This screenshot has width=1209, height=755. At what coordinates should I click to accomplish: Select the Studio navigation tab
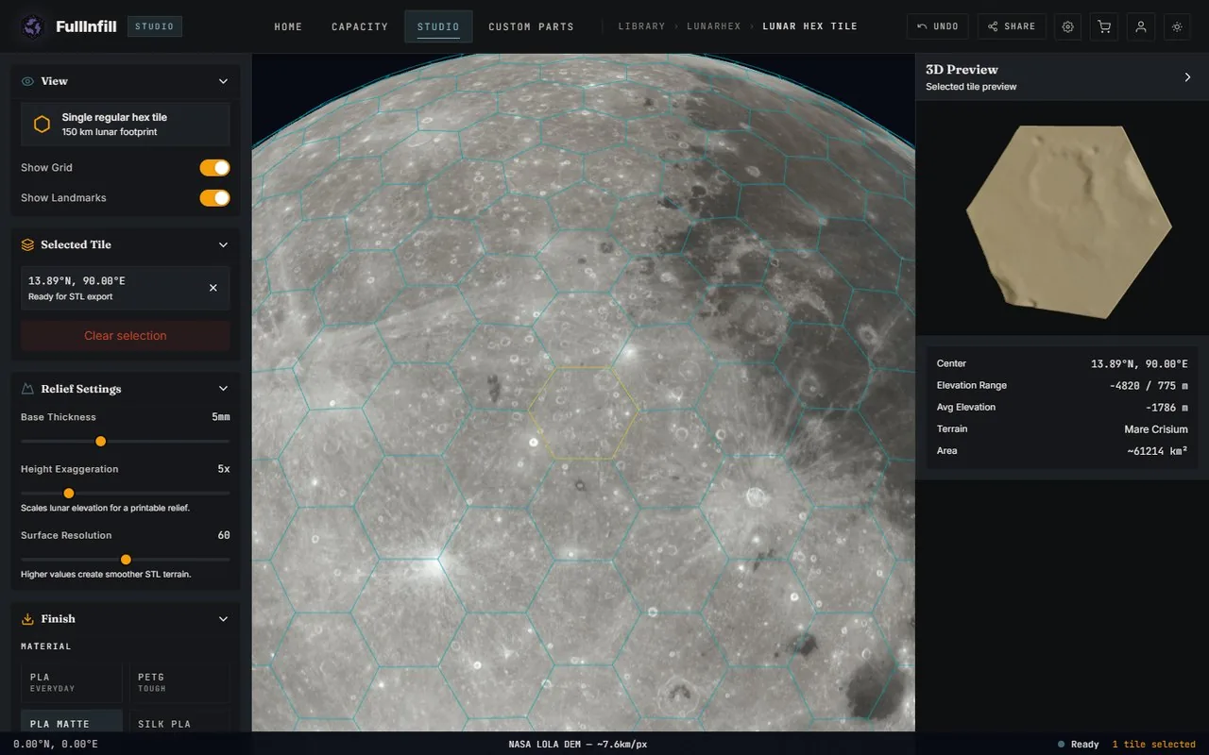[438, 26]
